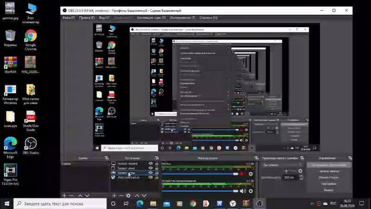The image size is (371, 209).
Task: Switch input language РУС indicator
Action: point(333,203)
